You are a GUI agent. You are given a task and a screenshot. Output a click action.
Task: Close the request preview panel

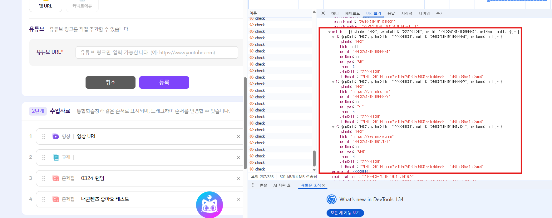(x=323, y=13)
